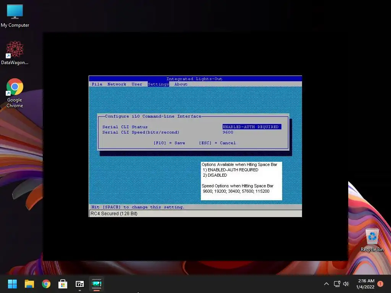Click the Hit [SPACE] hint text

click(138, 207)
